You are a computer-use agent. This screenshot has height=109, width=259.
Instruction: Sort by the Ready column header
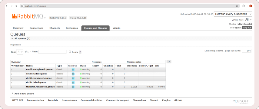click(x=95, y=66)
